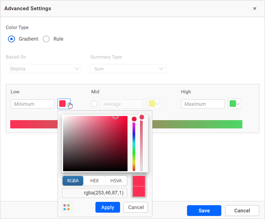This screenshot has height=219, width=265.
Task: Open the Summary Type Sum dropdown
Action: 128,69
